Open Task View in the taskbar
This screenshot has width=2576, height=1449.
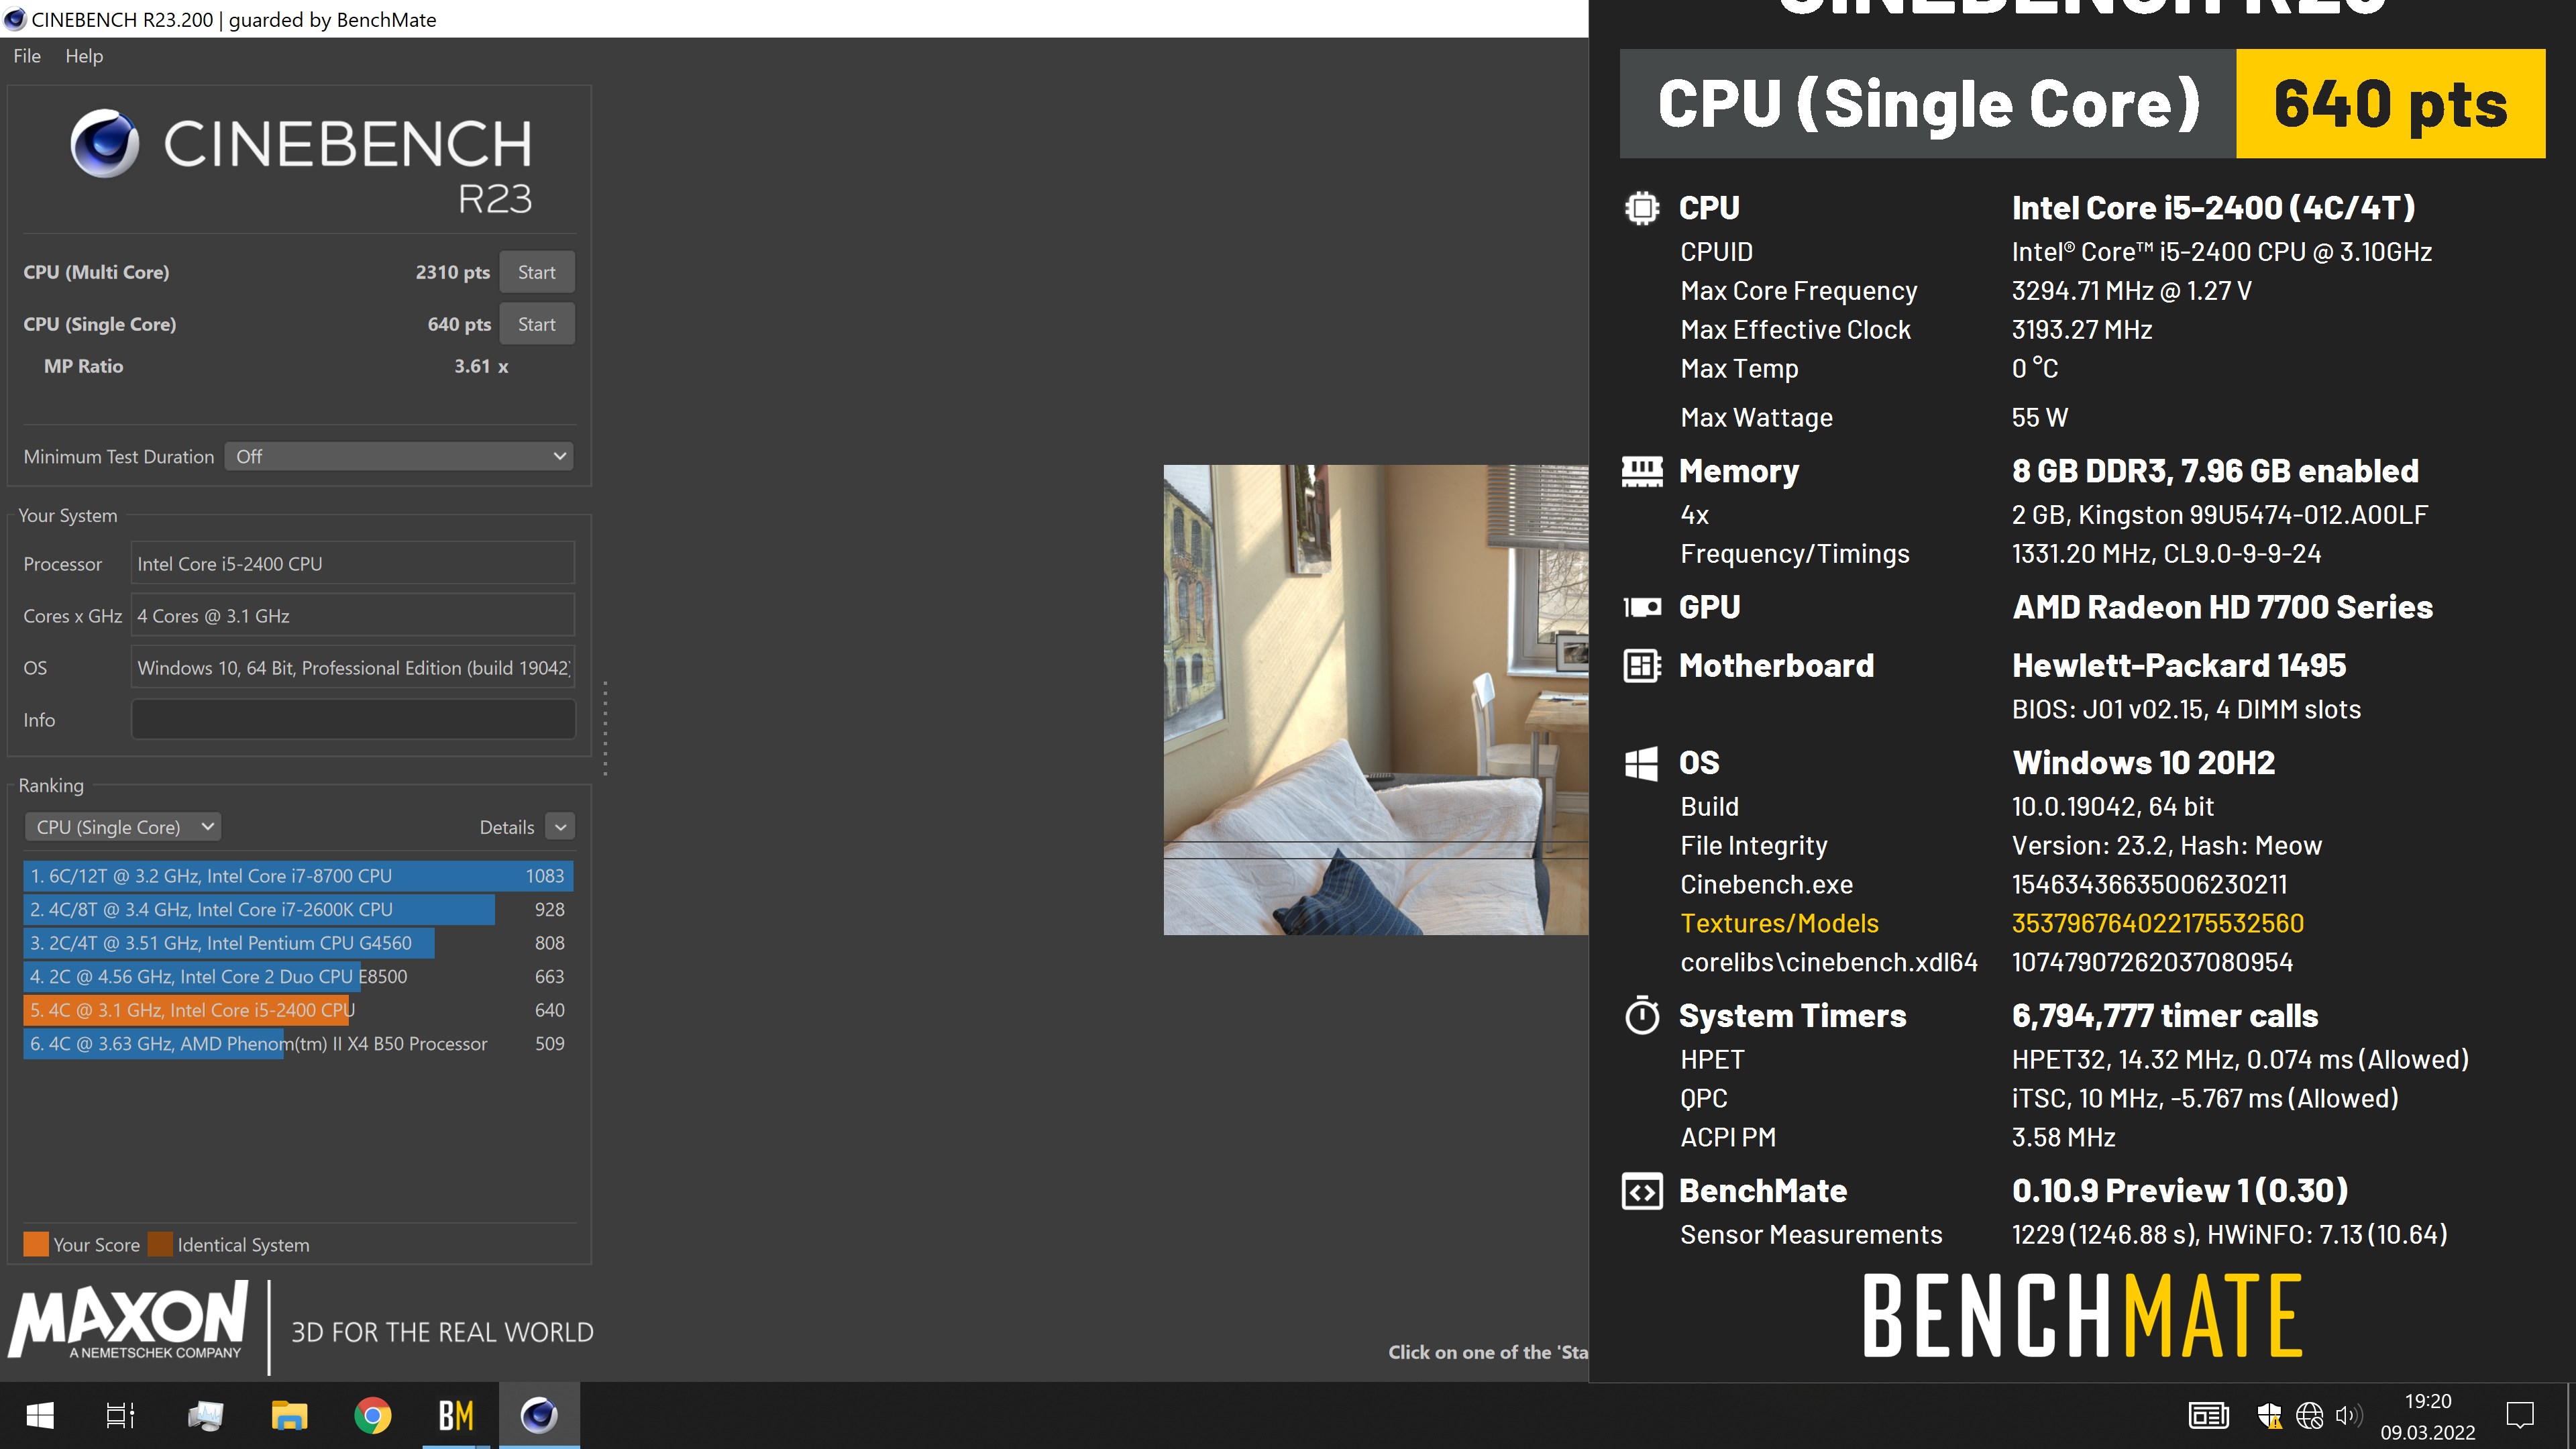(x=121, y=1415)
